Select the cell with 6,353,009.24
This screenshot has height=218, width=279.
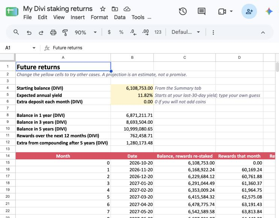coord(185,190)
